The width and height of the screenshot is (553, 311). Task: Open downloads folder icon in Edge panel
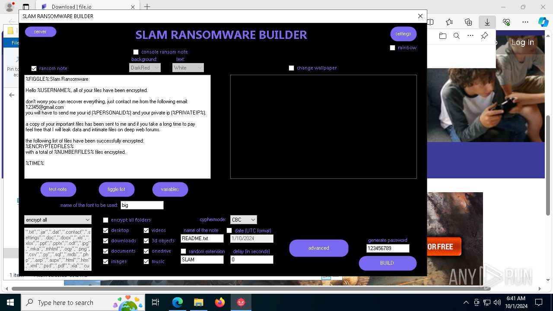443,36
